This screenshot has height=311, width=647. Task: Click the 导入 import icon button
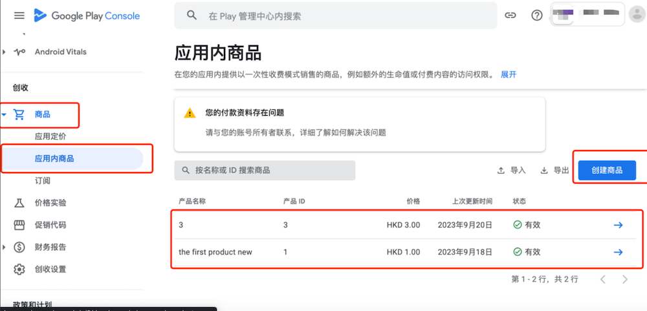click(511, 170)
